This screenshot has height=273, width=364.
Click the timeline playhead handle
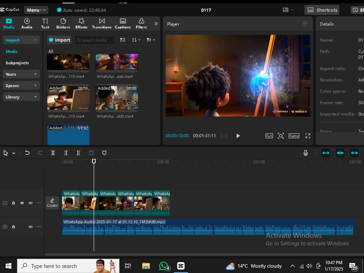tap(94, 161)
